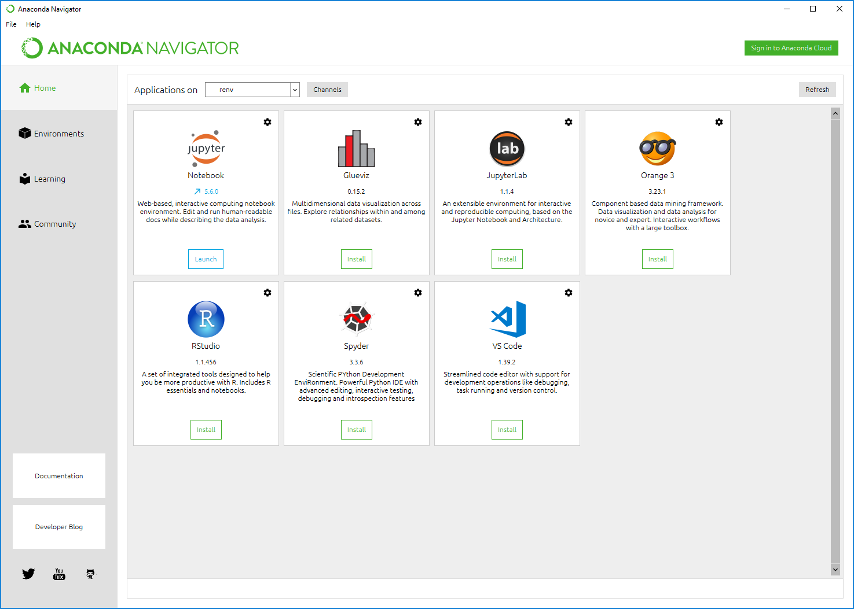The image size is (854, 609).
Task: Click the VS Code version 1.39.2
Action: [x=507, y=362]
